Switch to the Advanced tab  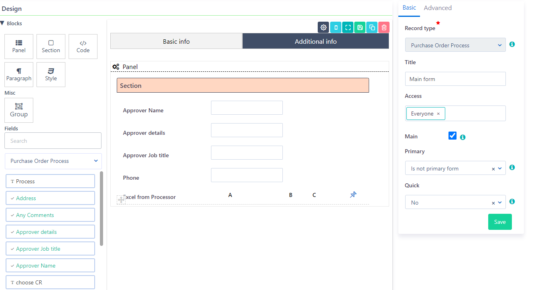(x=438, y=8)
